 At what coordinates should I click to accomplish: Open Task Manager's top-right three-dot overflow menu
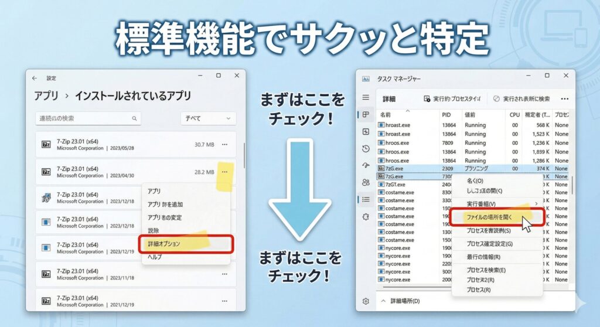click(x=564, y=99)
